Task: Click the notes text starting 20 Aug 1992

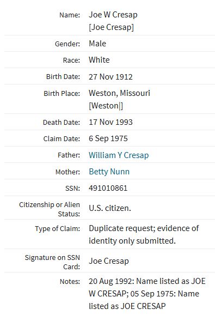Action: coord(147,294)
